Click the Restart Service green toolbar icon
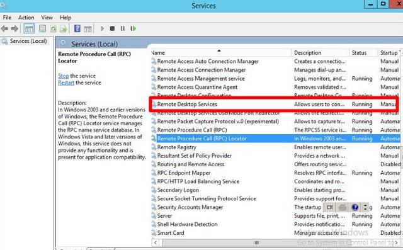The height and width of the screenshot is (250, 403). 133,28
